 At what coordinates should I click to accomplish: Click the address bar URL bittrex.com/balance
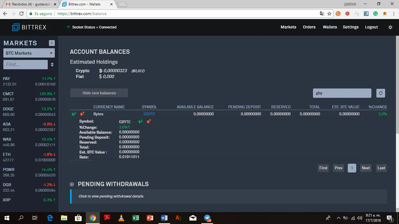pos(82,14)
